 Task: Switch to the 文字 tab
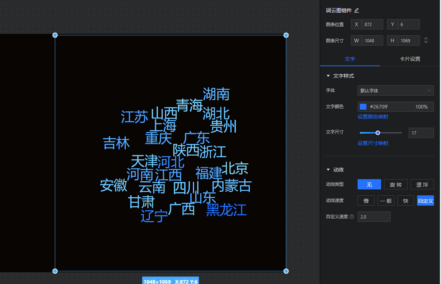(350, 59)
